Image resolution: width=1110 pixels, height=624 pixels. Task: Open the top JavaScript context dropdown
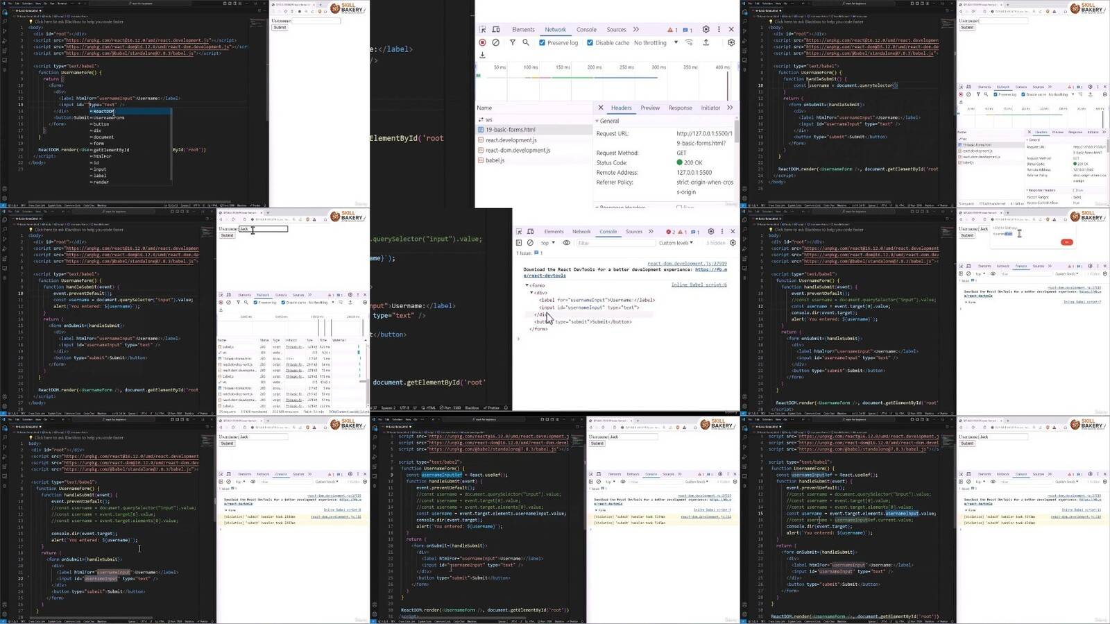547,243
